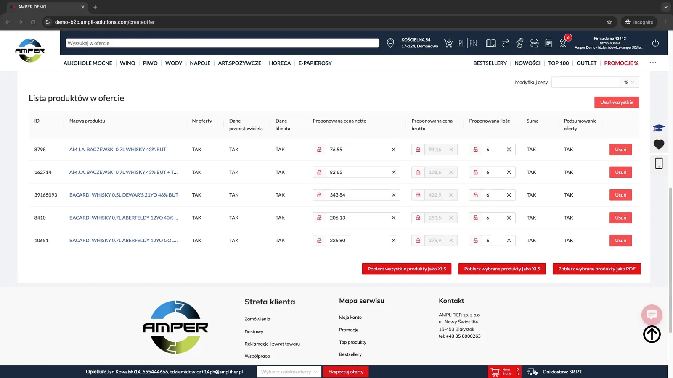Screen dimensions: 673x378
Task: Click the red shopping cart icon in footer bar
Action: (x=495, y=372)
